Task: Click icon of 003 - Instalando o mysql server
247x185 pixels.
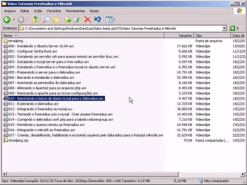Action: tap(5, 62)
